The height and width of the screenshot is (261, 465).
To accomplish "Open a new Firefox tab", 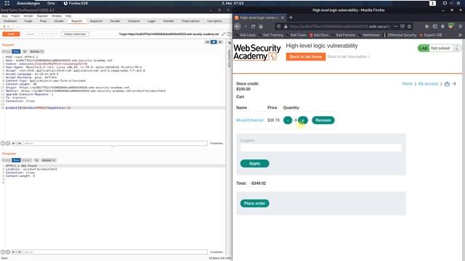I will point(291,17).
